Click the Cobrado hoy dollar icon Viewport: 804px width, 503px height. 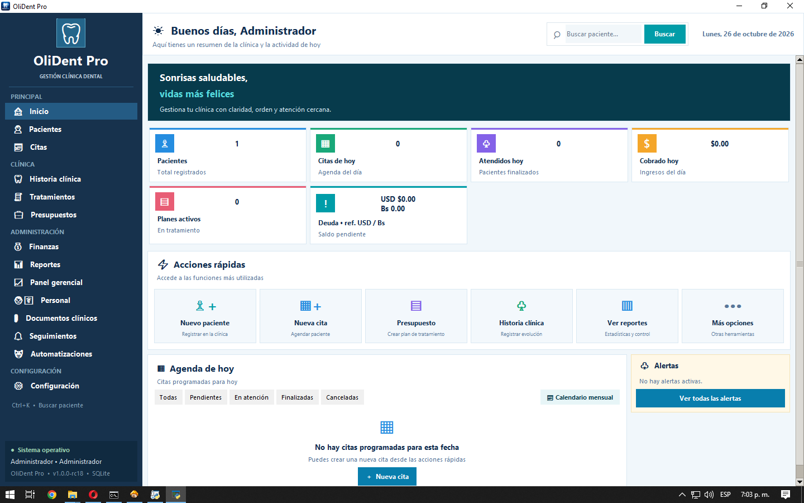[x=647, y=144]
